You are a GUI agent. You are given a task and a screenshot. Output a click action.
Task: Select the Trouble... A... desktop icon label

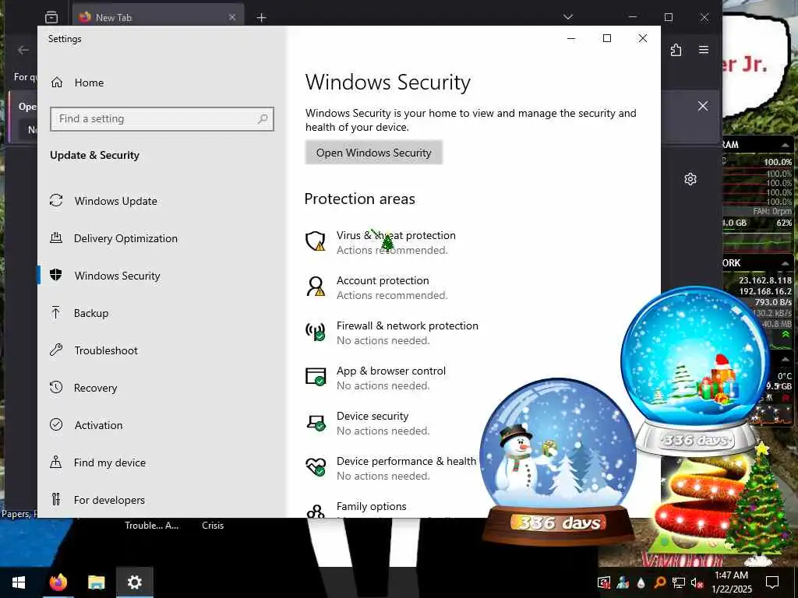152,526
